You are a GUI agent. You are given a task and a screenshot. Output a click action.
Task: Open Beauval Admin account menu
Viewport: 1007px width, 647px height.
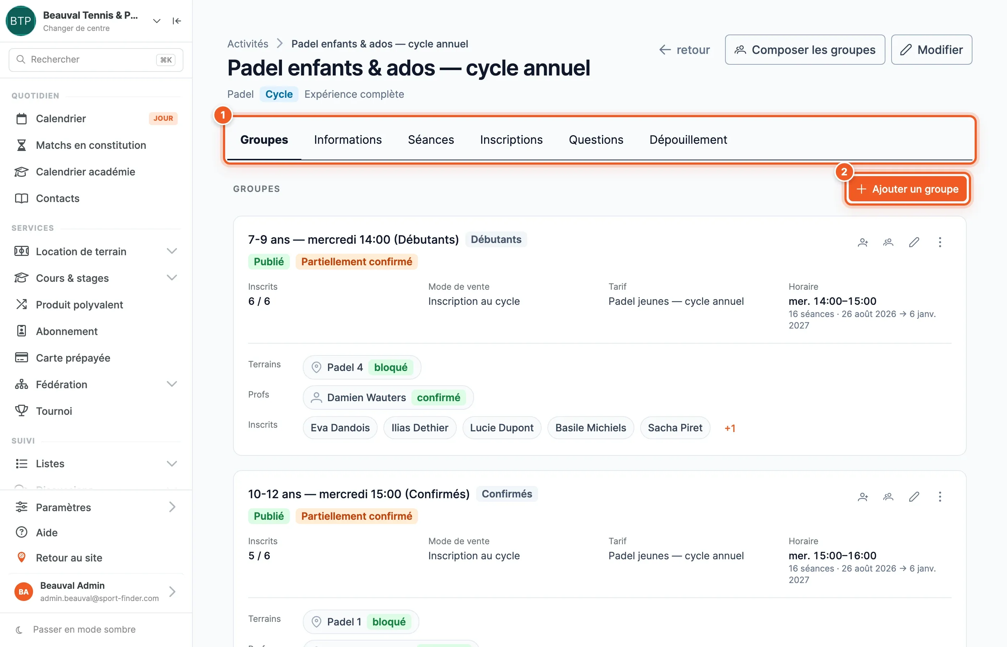96,592
